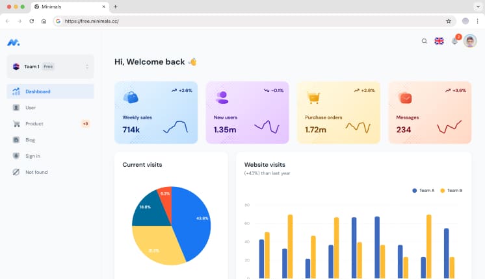Open the notifications bell
Screen dimensions: 485x279
(454, 41)
